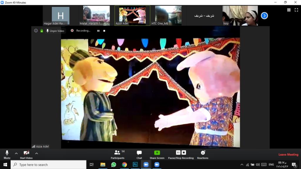The width and height of the screenshot is (301, 169).
Task: Open audio options arrow next to Mute
Action: 16,153
